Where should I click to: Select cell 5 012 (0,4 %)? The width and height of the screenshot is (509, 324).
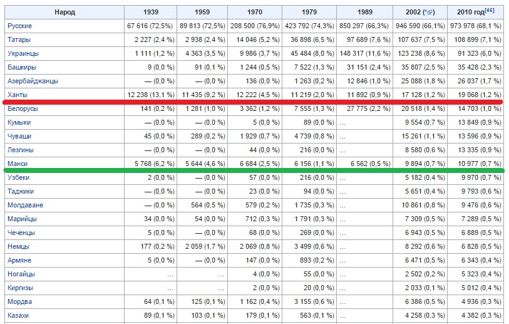pyautogui.click(x=476, y=288)
